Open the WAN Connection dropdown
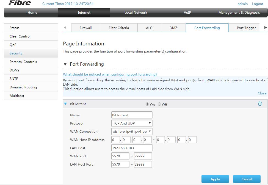The width and height of the screenshot is (268, 185). [131, 131]
